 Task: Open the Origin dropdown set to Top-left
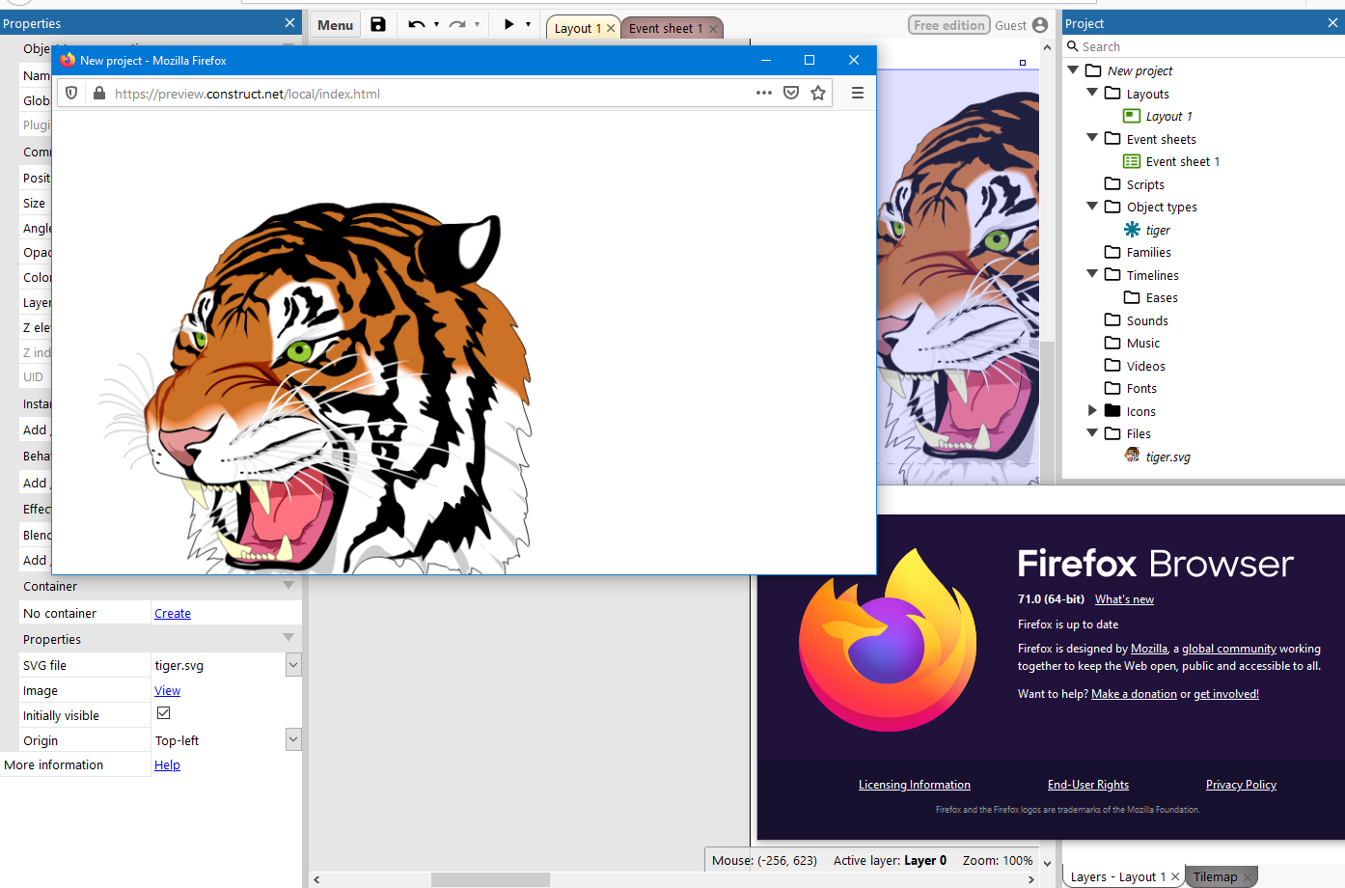291,739
